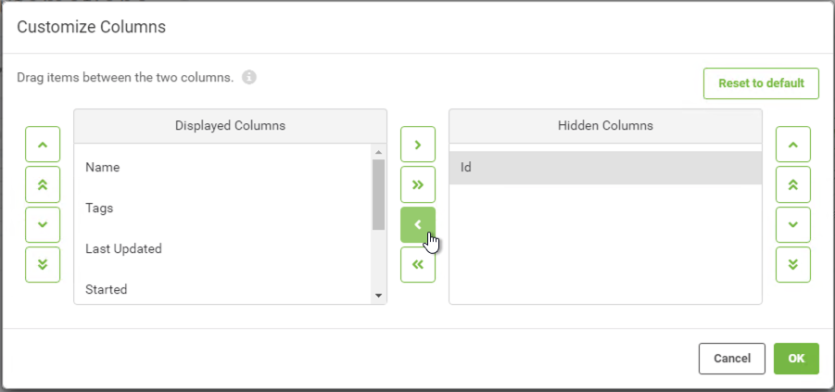The height and width of the screenshot is (392, 835).
Task: Select the Id hidden column item
Action: (605, 168)
